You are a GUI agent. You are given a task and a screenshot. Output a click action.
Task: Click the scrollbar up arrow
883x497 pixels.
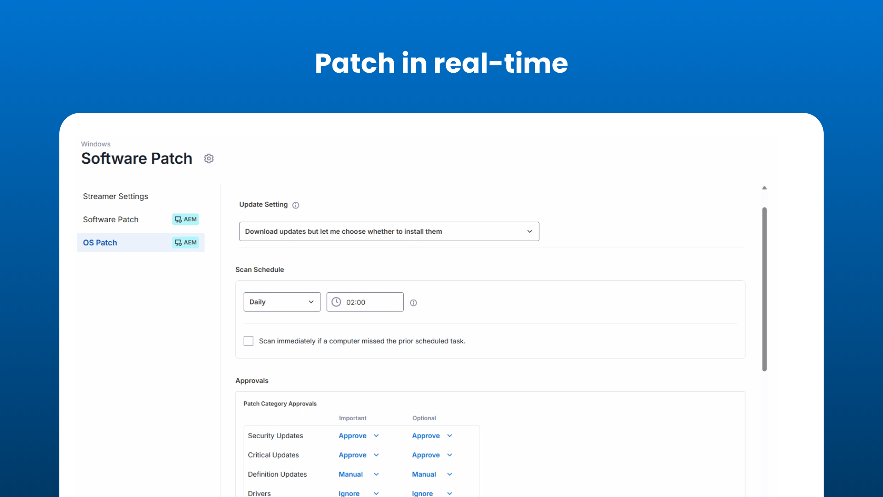pyautogui.click(x=765, y=187)
